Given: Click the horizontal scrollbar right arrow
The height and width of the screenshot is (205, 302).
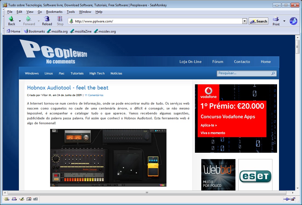Looking at the screenshot, I should tap(293, 192).
